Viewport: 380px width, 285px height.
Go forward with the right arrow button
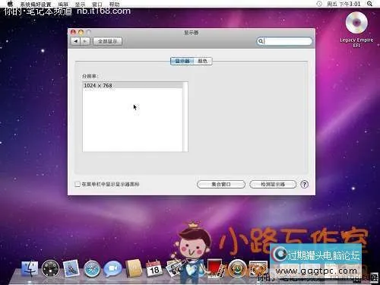(85, 41)
